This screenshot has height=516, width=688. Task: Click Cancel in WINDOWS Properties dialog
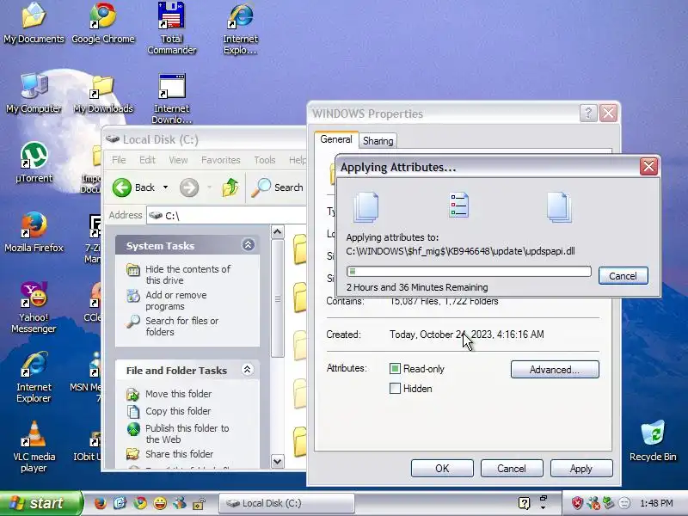click(512, 469)
